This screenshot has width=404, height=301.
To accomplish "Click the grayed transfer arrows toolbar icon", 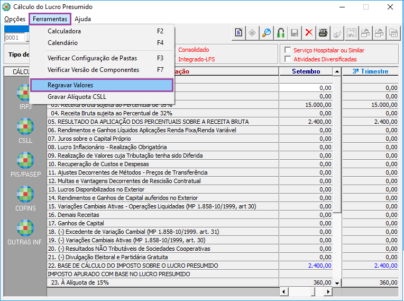I will pyautogui.click(x=352, y=33).
